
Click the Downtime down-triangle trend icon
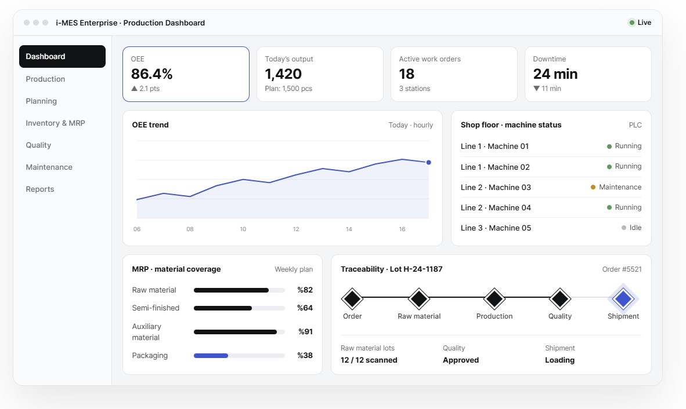click(x=536, y=88)
